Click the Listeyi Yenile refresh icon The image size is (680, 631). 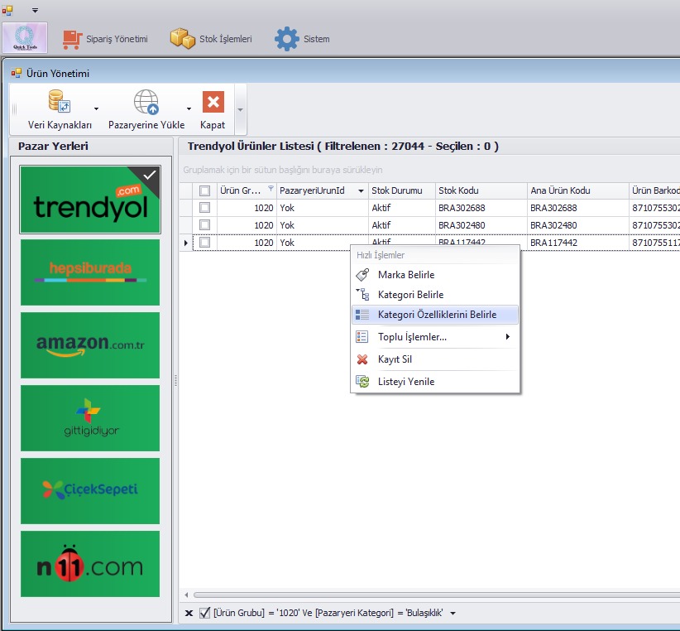click(362, 382)
